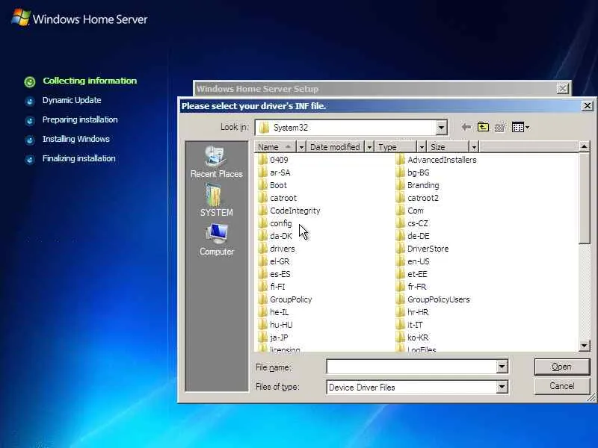Select the el-GR folder
The height and width of the screenshot is (448, 598).
tap(274, 261)
